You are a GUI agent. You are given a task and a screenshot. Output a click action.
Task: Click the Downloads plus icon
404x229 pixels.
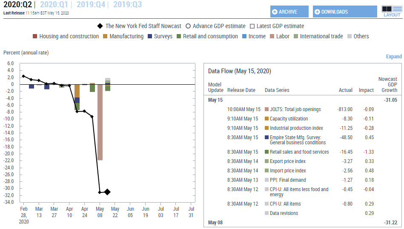pos(317,12)
